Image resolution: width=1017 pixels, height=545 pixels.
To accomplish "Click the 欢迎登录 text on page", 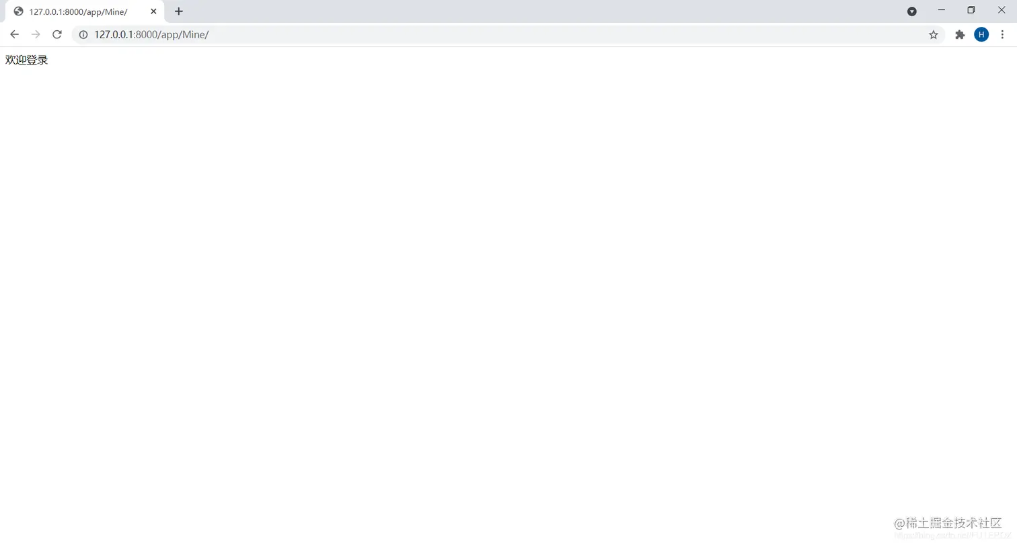I will click(27, 60).
